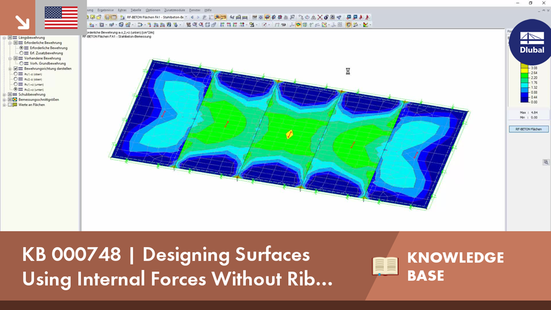Viewport: 551px width, 310px height.
Task: Click the first icon of the second toolbar
Action: pos(91,25)
